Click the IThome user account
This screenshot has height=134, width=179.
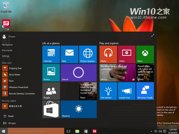(x=9, y=36)
